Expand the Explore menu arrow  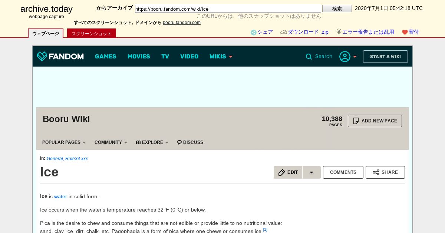click(167, 143)
